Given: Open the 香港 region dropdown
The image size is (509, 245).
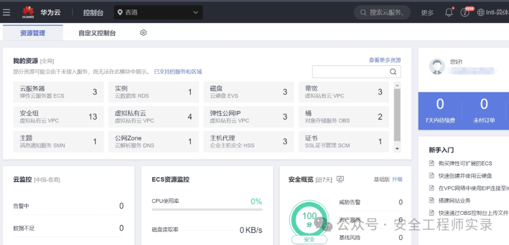Looking at the screenshot, I should tap(158, 12).
